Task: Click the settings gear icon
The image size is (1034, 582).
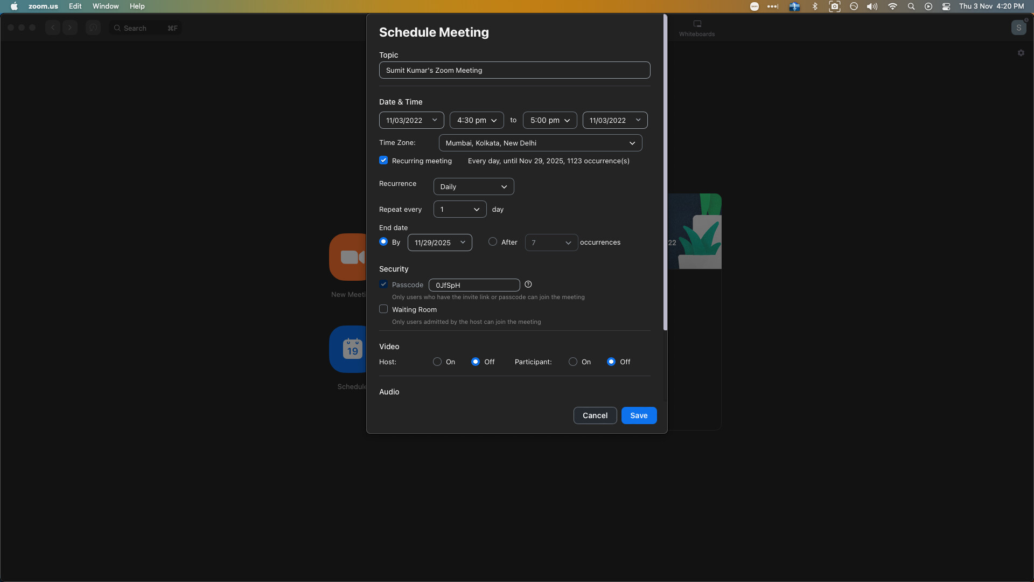Action: click(x=1021, y=53)
